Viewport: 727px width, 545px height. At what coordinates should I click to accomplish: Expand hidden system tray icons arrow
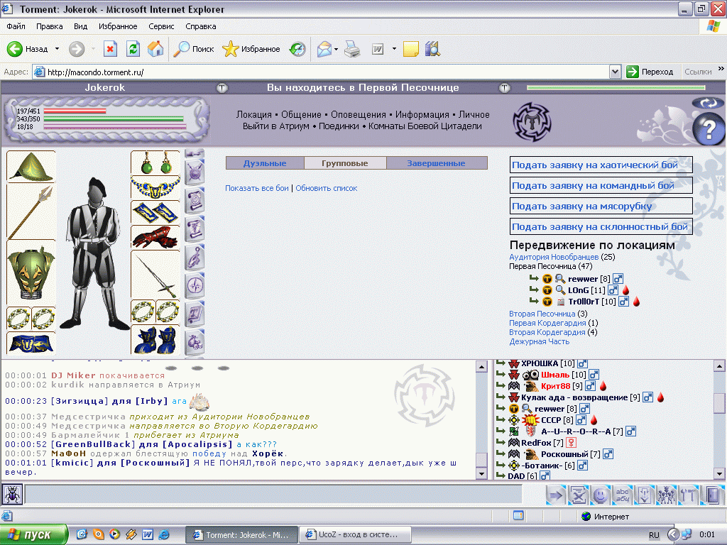point(673,534)
